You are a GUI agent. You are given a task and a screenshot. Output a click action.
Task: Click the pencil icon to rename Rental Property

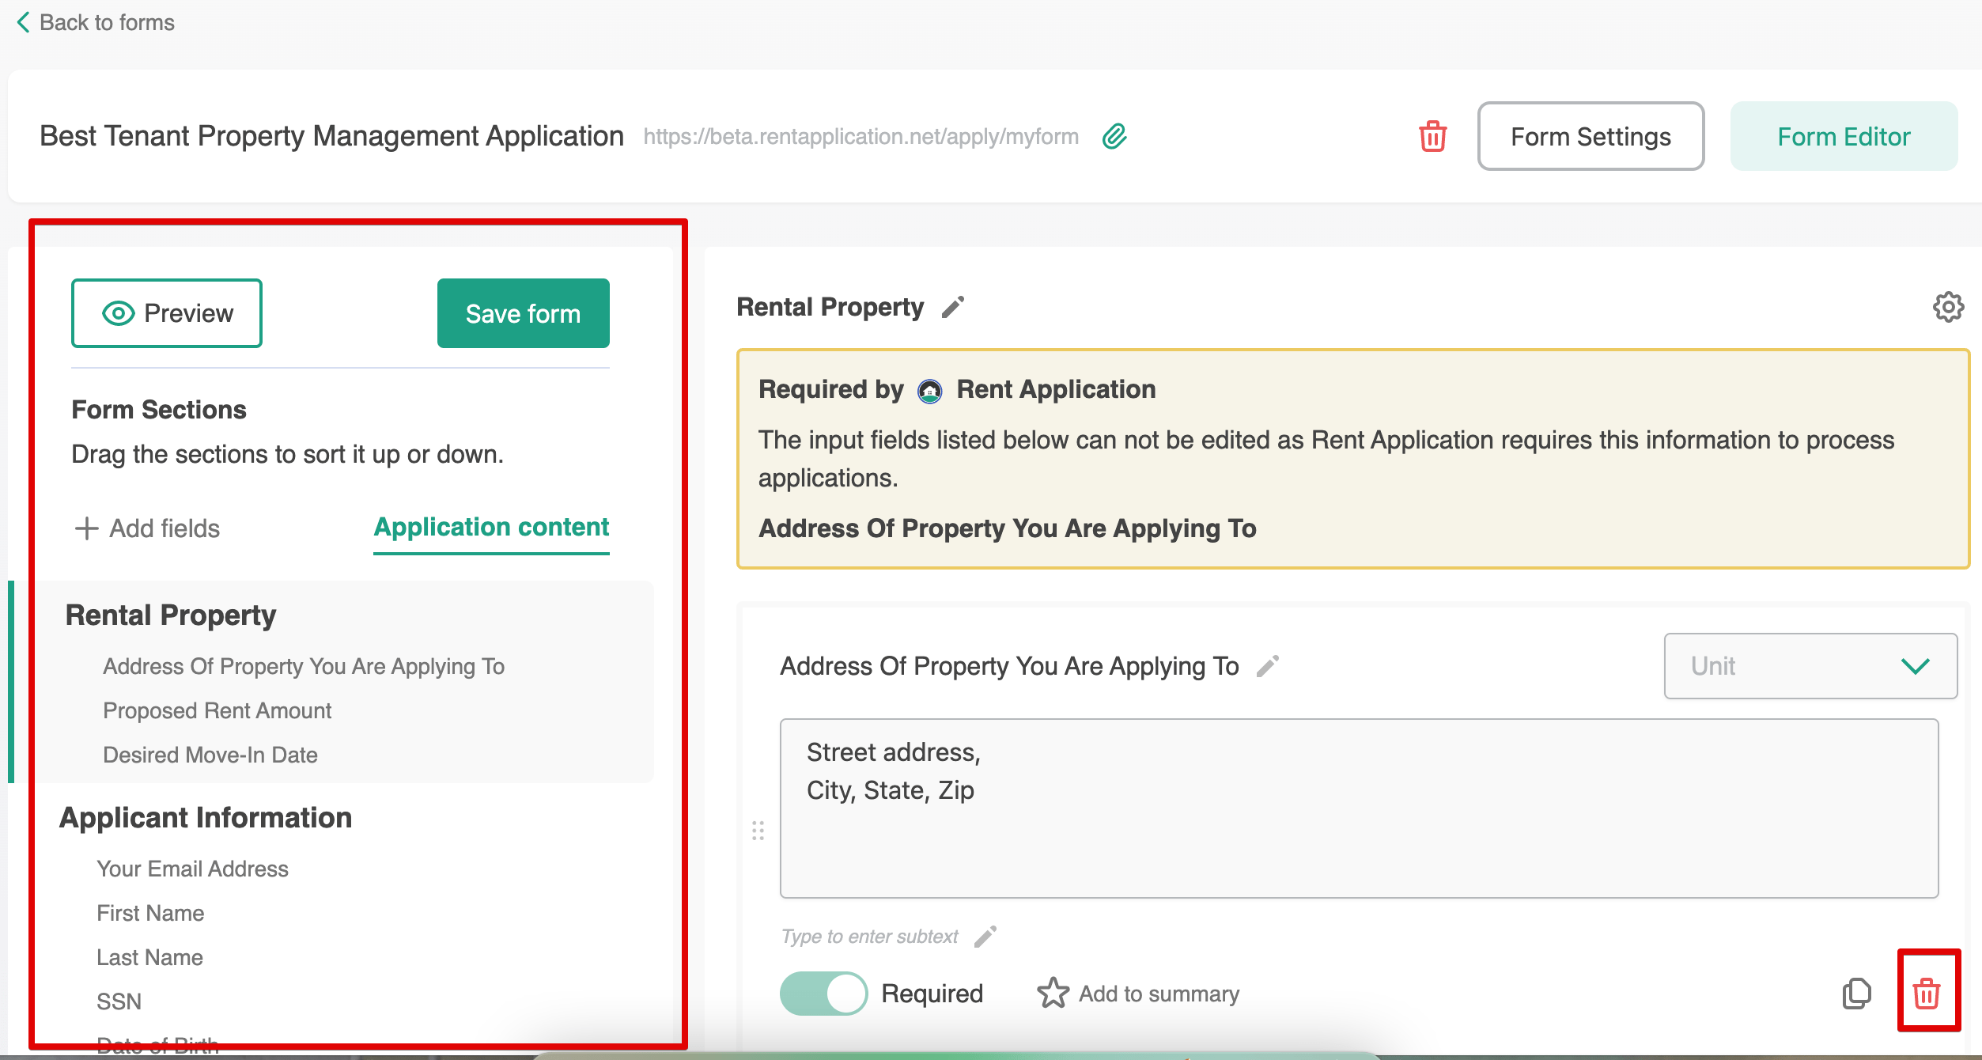(x=952, y=308)
